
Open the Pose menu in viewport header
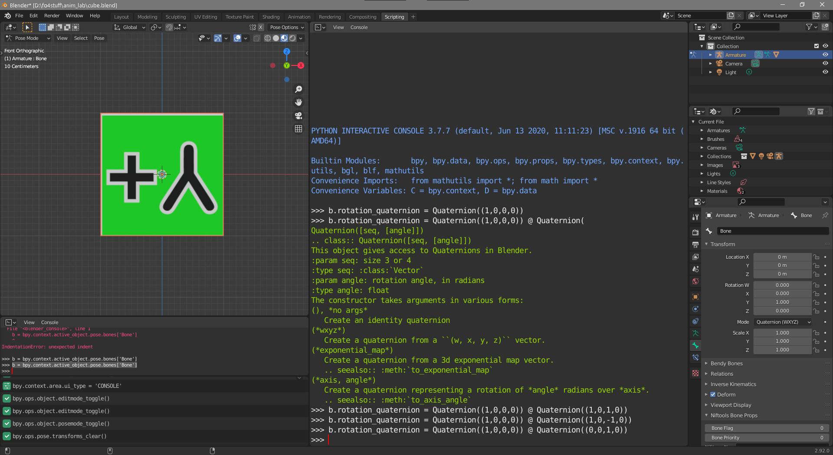pyautogui.click(x=99, y=38)
